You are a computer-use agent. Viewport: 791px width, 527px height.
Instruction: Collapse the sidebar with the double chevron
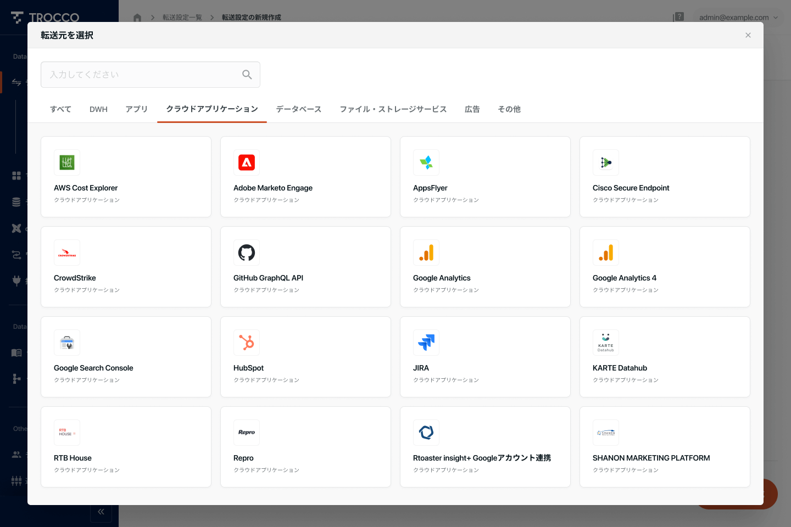101,511
